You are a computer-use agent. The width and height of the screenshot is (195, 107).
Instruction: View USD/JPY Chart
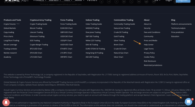coord(66,40)
